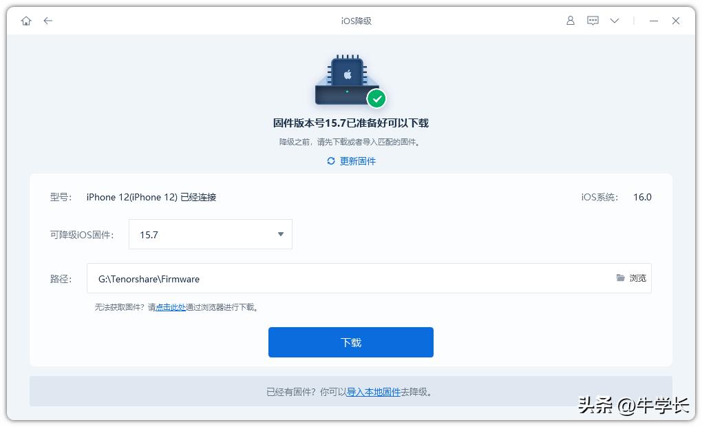Open the feedback message icon in title bar
This screenshot has height=427, width=702.
tap(593, 21)
